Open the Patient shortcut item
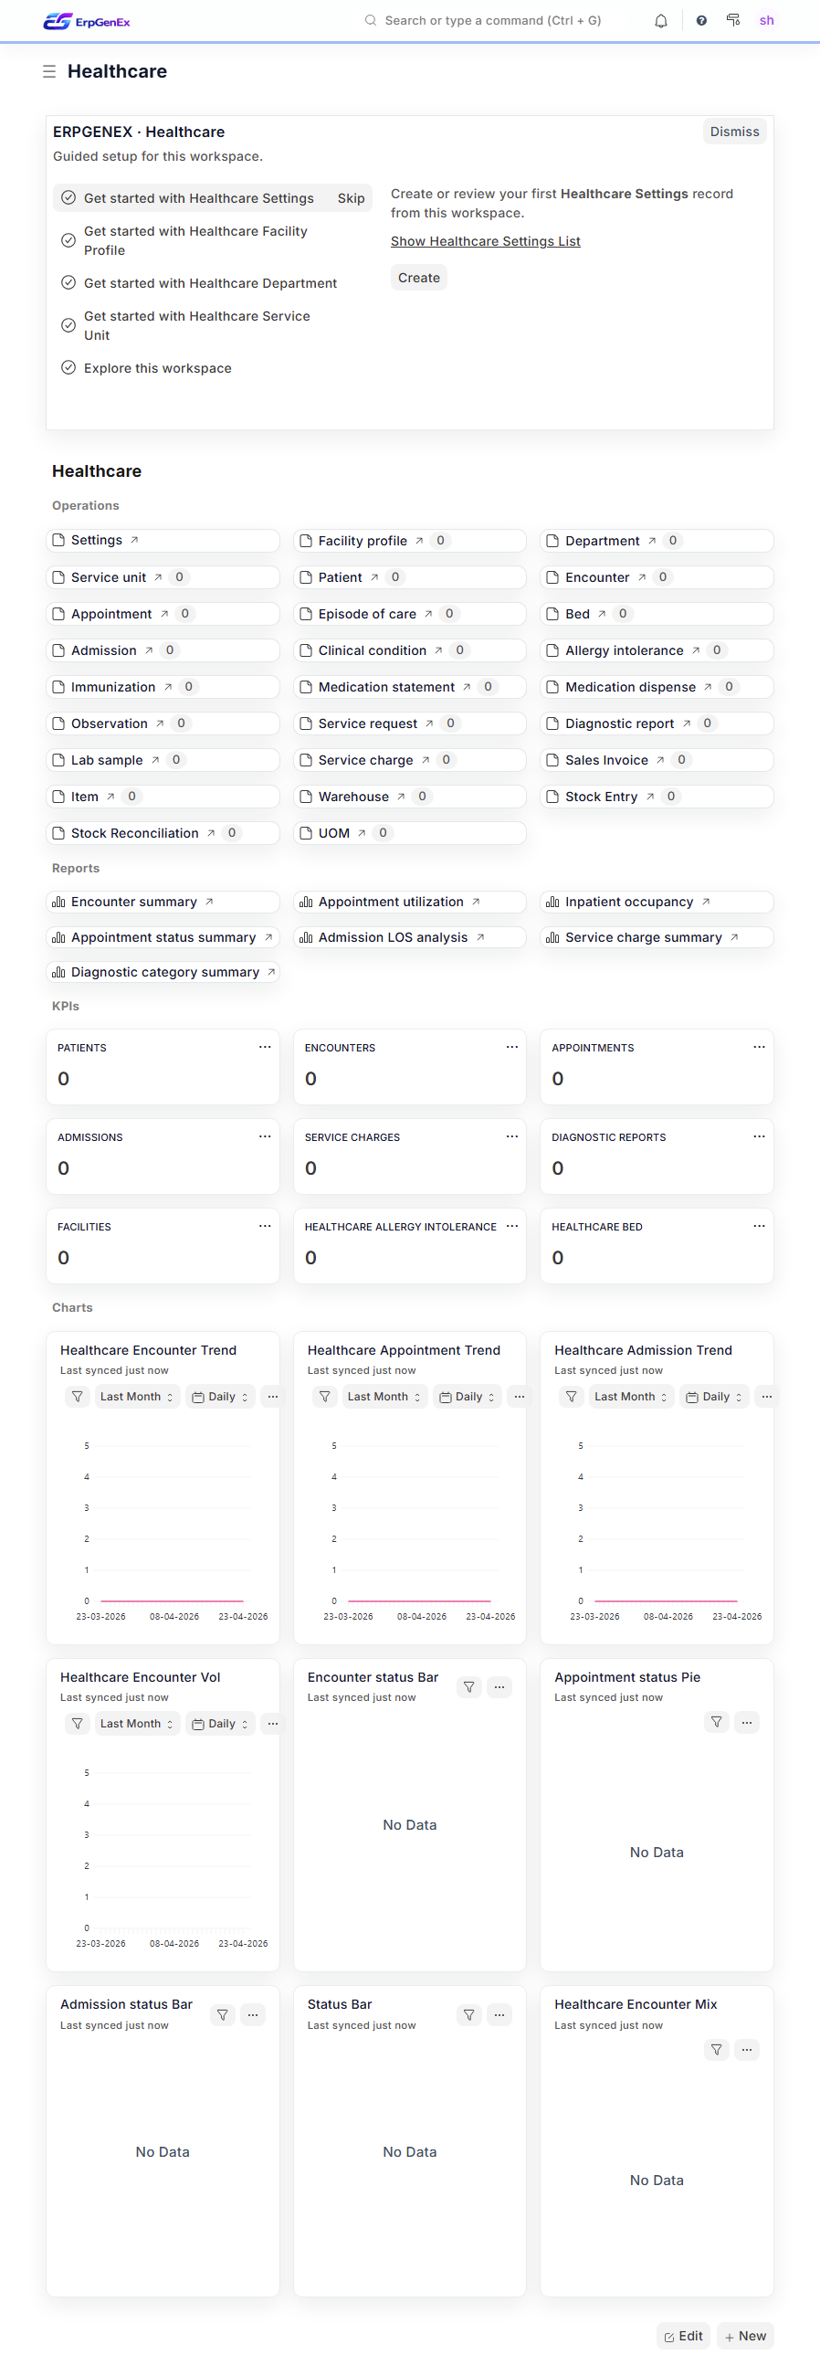 340,576
